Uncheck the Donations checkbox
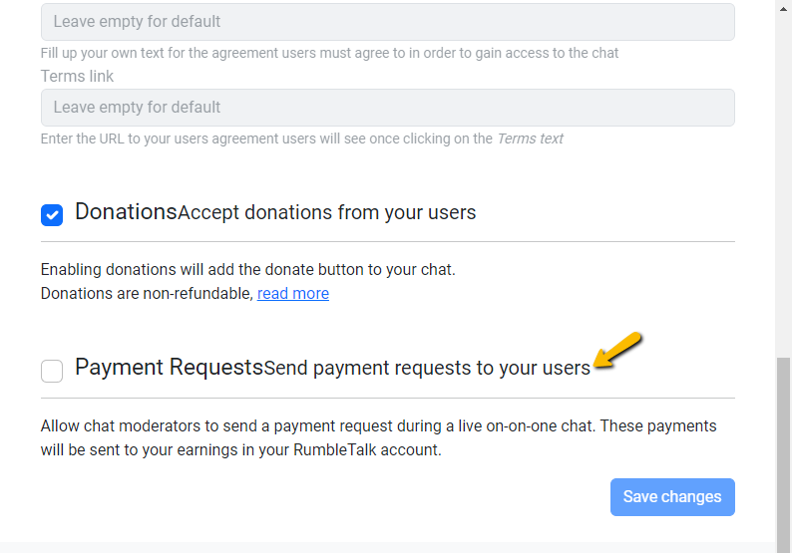Image resolution: width=792 pixels, height=553 pixels. pos(52,214)
